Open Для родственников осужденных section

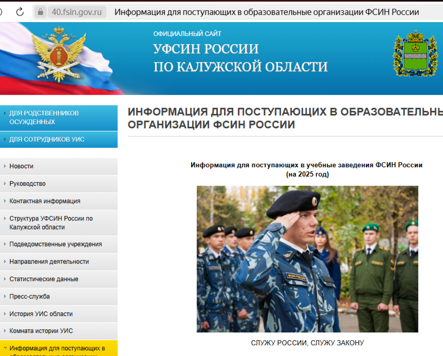pos(59,117)
